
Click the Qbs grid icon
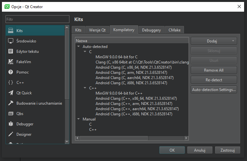point(11,114)
